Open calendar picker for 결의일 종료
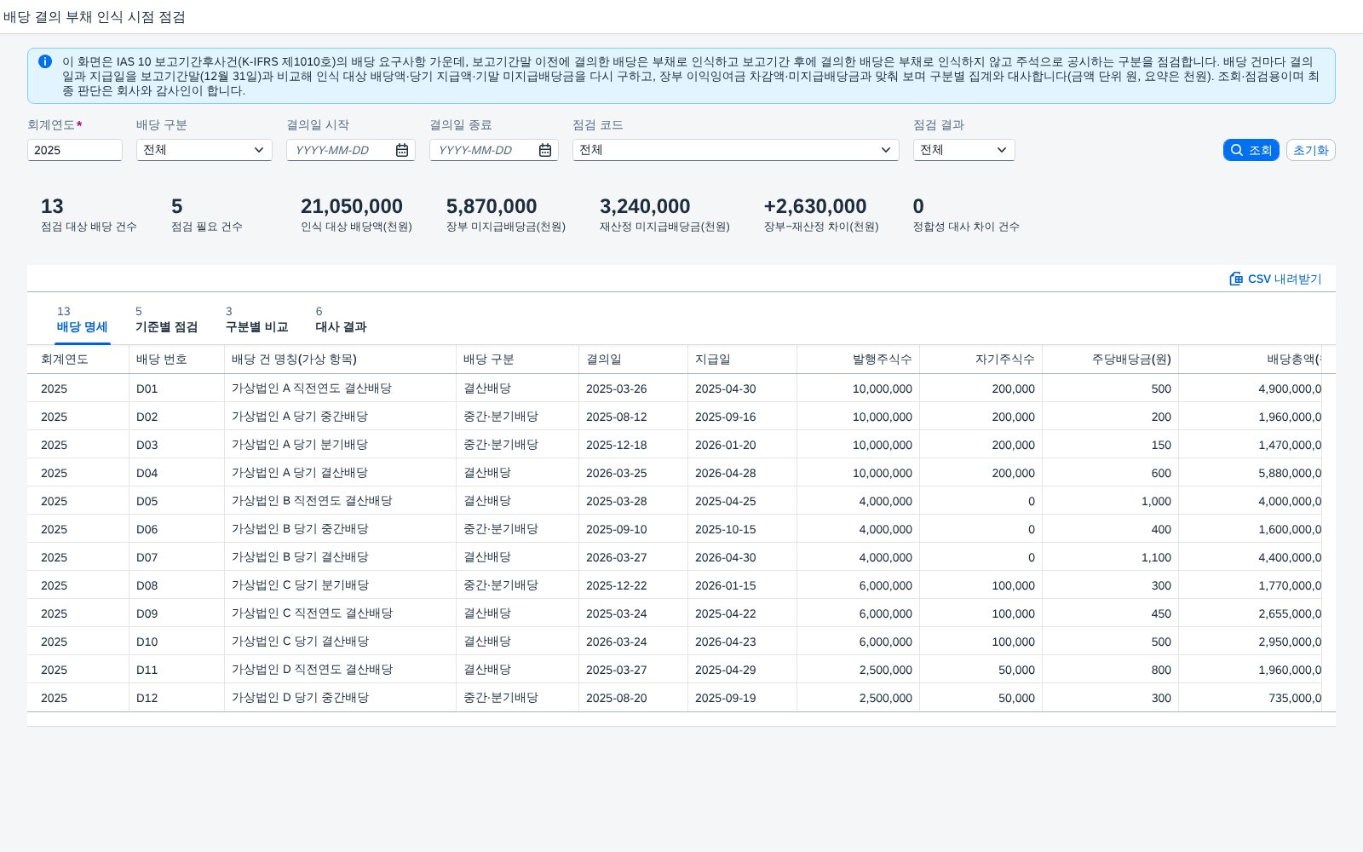Image resolution: width=1363 pixels, height=852 pixels. click(545, 150)
